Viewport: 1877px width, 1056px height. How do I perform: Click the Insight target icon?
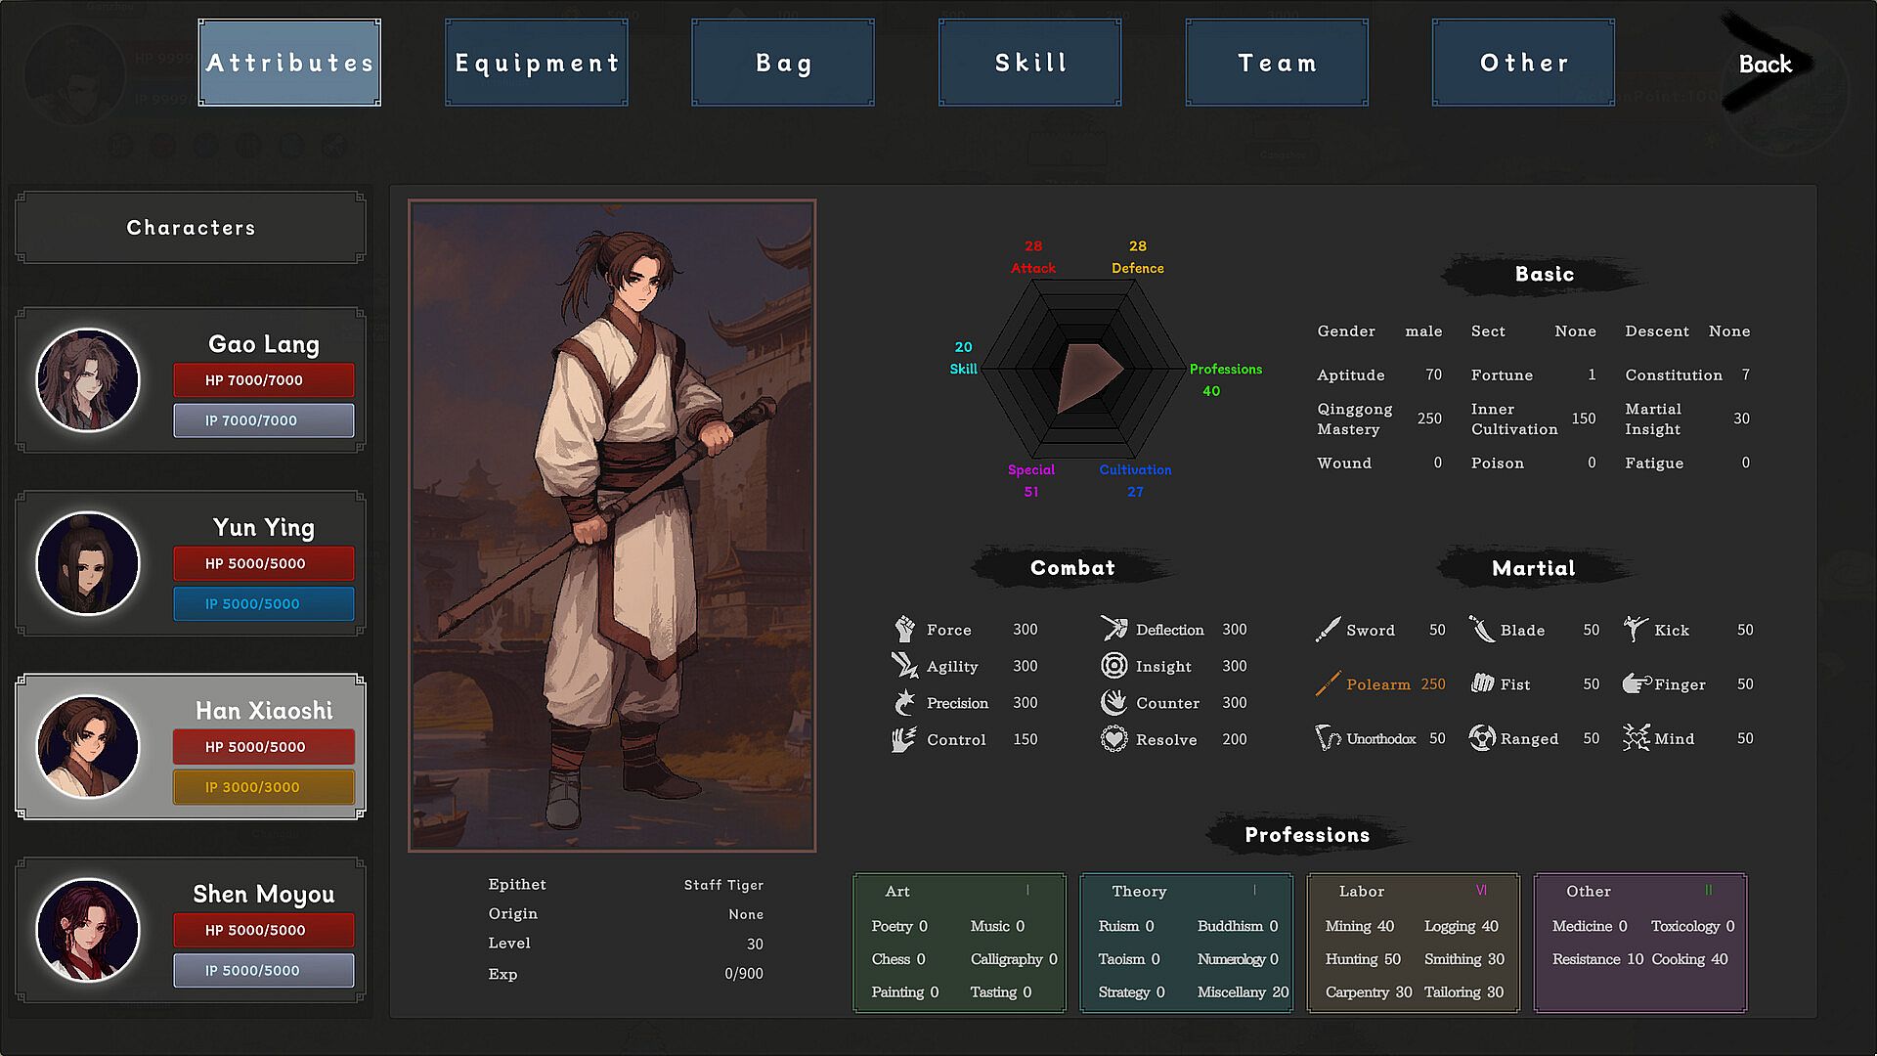[1113, 666]
